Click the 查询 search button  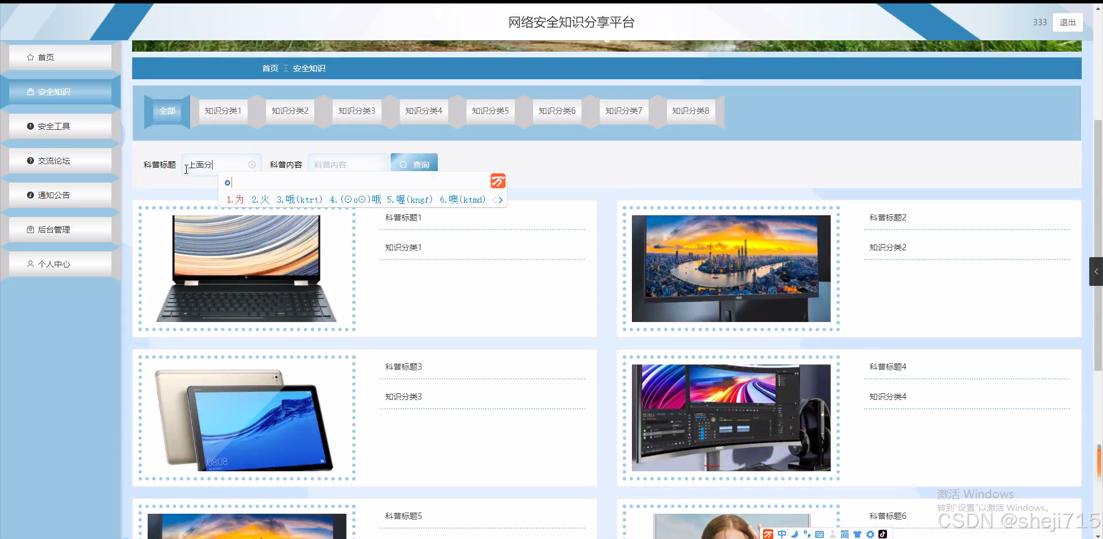414,164
